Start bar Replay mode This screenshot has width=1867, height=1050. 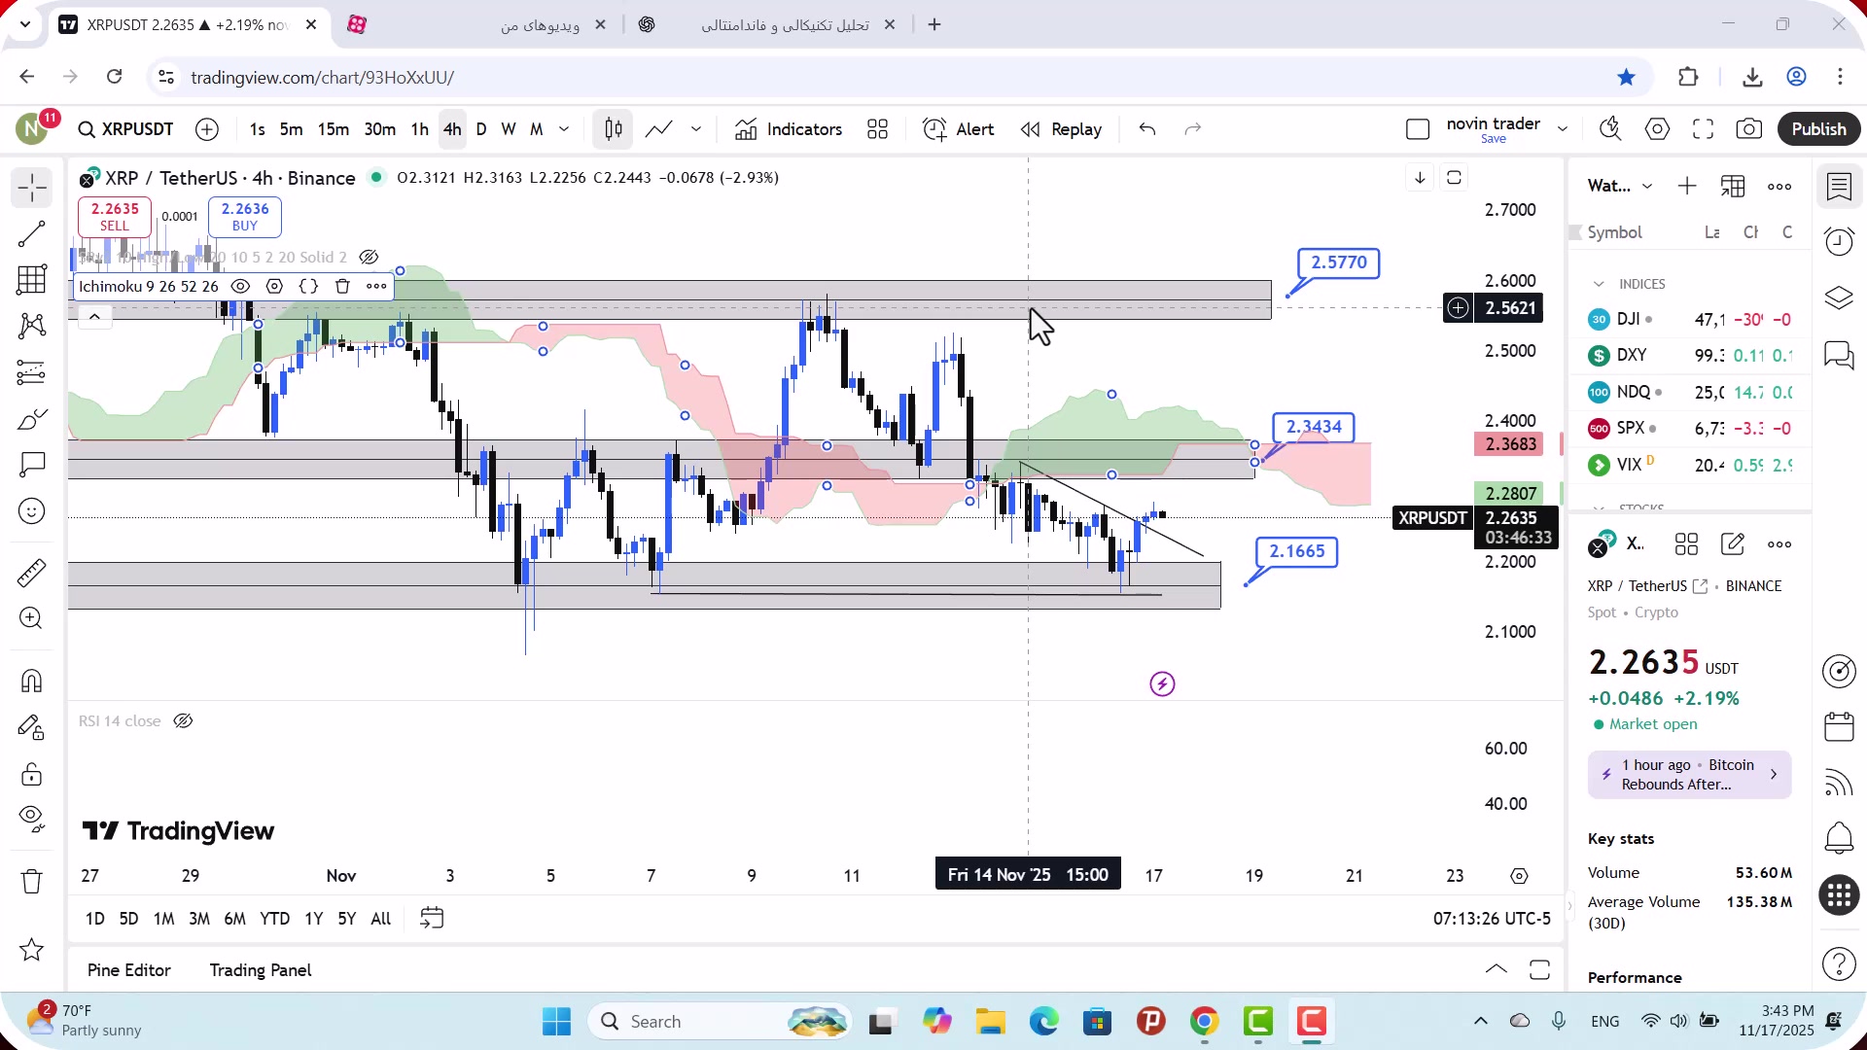[1061, 129]
